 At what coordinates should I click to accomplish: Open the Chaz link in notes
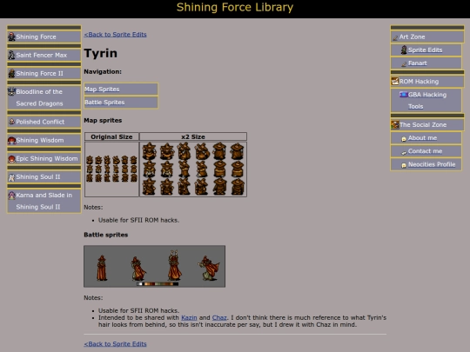point(219,317)
